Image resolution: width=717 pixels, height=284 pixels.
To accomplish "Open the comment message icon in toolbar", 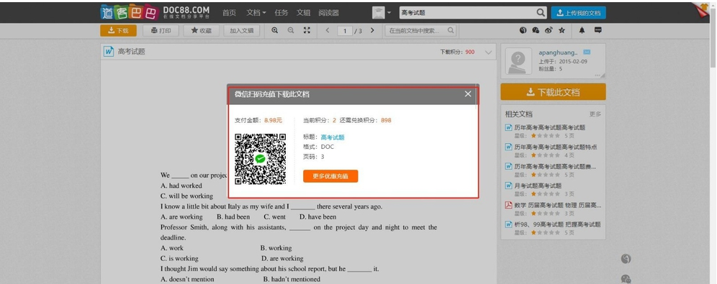I will pos(597,30).
